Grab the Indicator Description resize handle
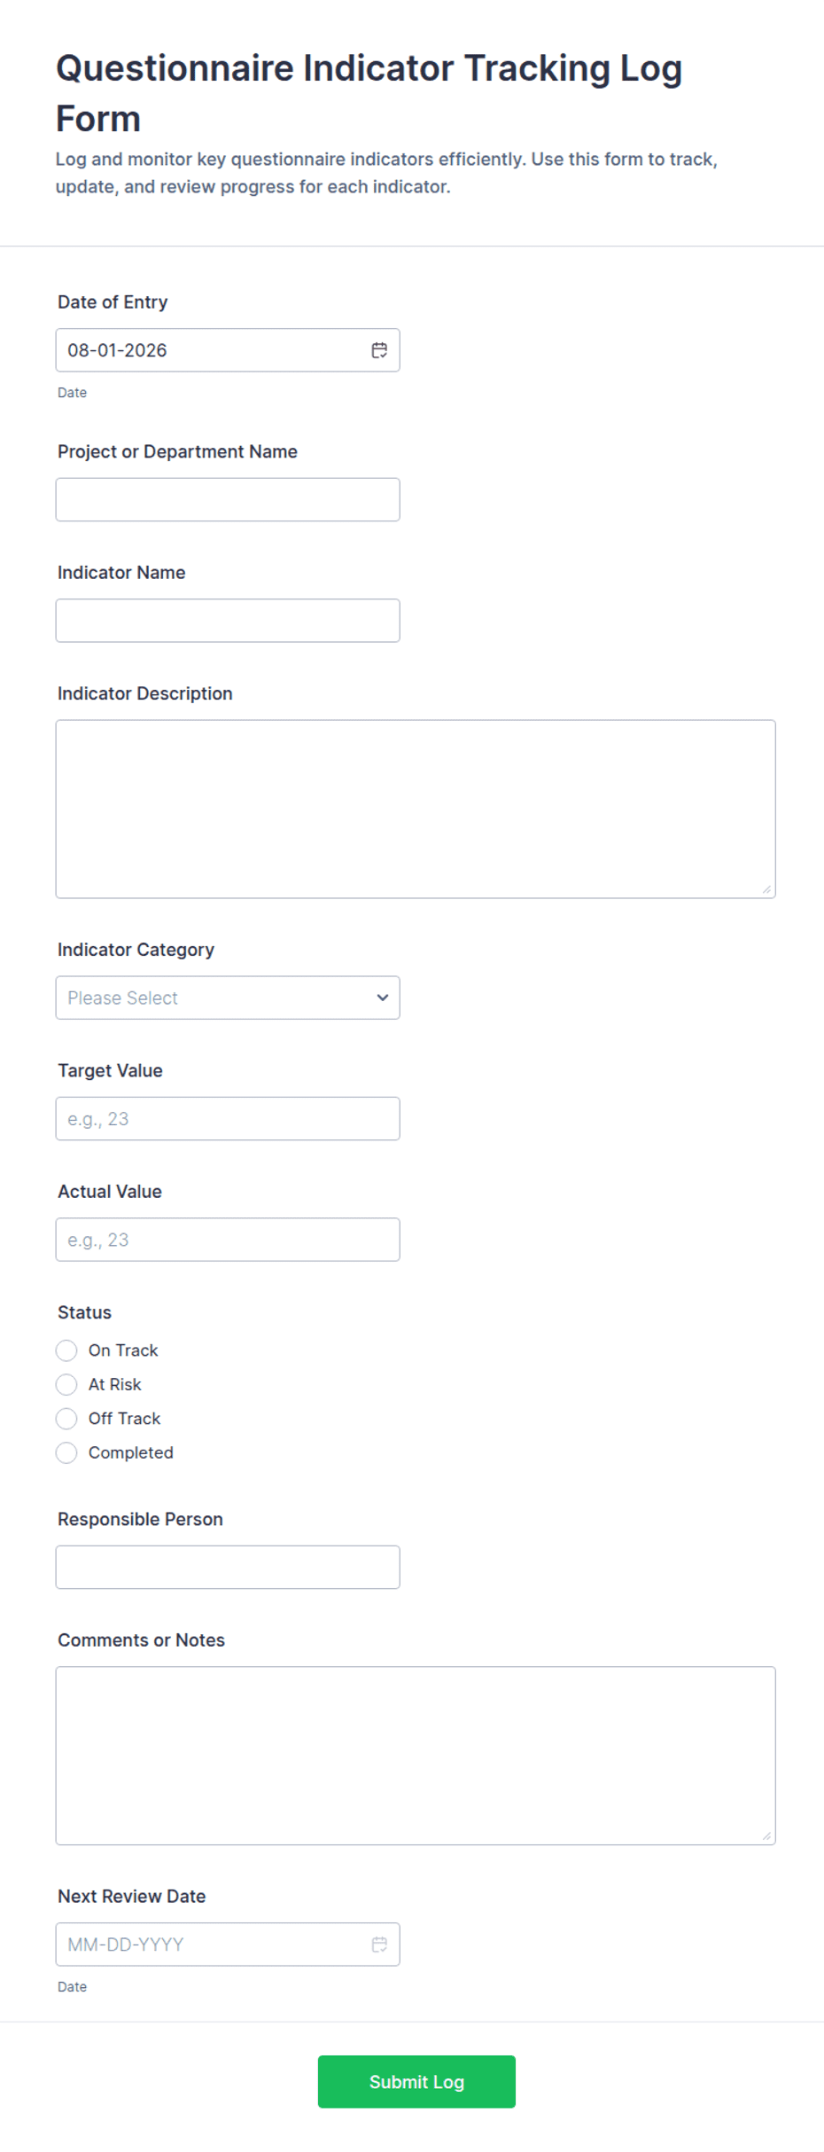The width and height of the screenshot is (824, 2152). (766, 889)
